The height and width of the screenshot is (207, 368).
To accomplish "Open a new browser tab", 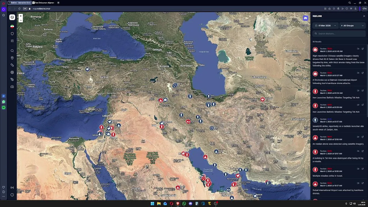I will click(58, 3).
